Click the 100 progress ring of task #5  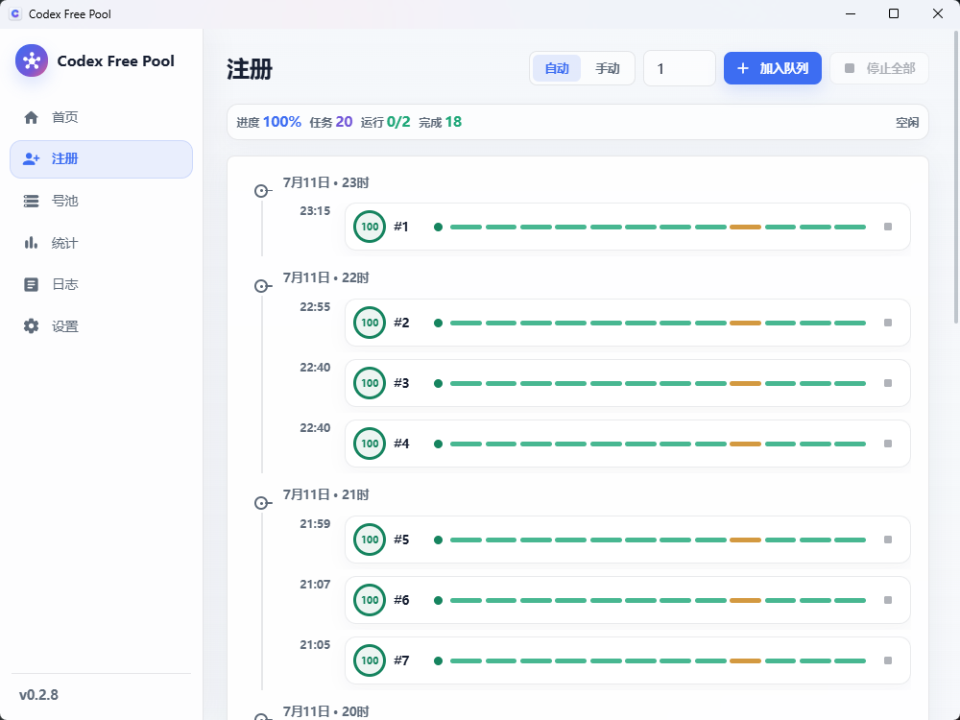pos(370,540)
